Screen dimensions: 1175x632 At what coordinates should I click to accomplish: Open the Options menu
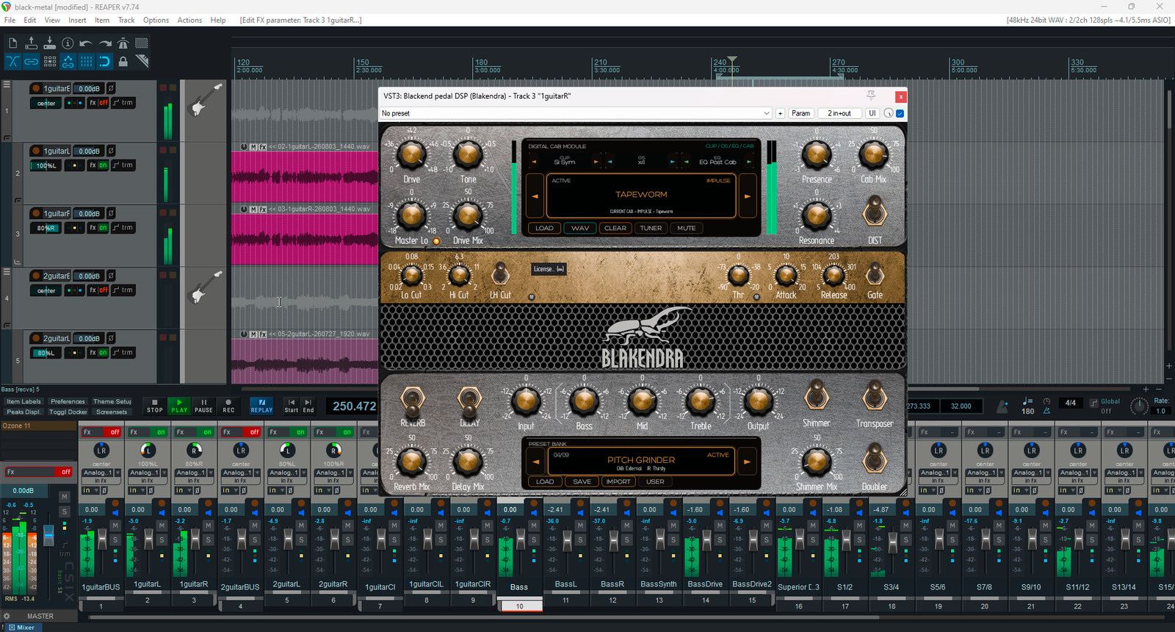(156, 20)
